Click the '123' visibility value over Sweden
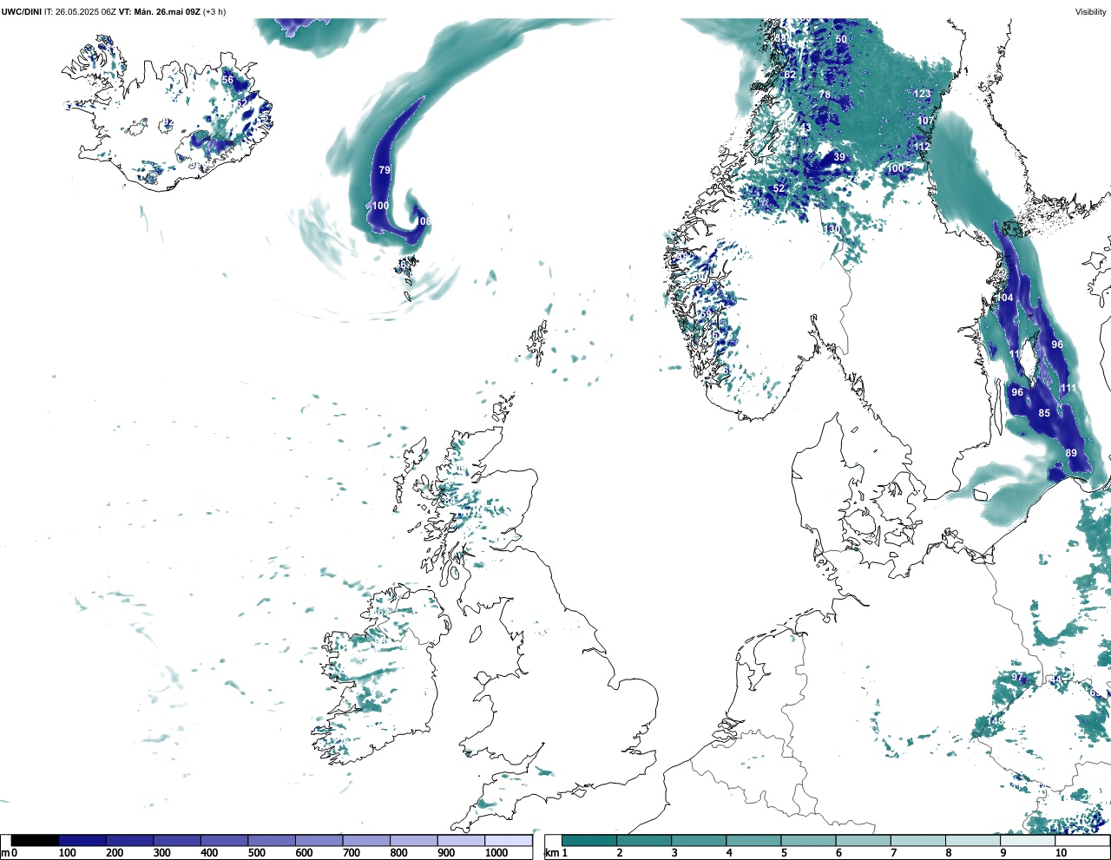The image size is (1111, 860). pos(922,94)
